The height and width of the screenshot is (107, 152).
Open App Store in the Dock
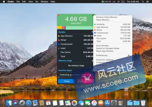point(107,103)
